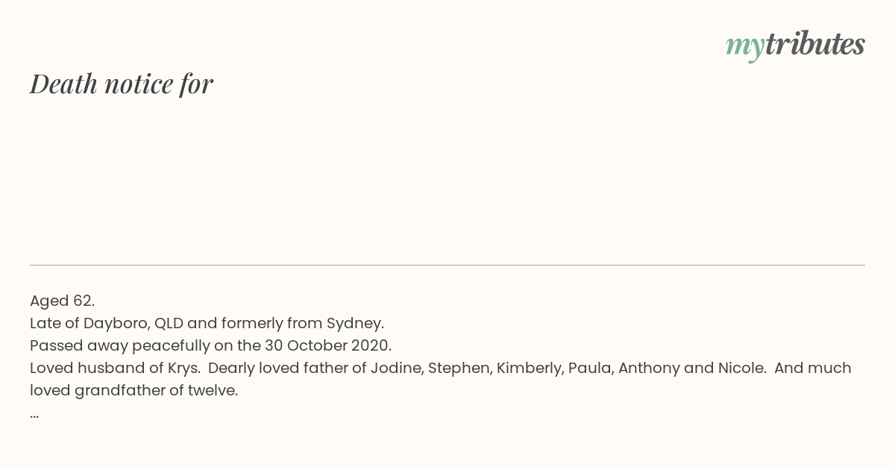Click the "Aged 62." line
Image resolution: width=895 pixels, height=470 pixels.
coord(63,301)
